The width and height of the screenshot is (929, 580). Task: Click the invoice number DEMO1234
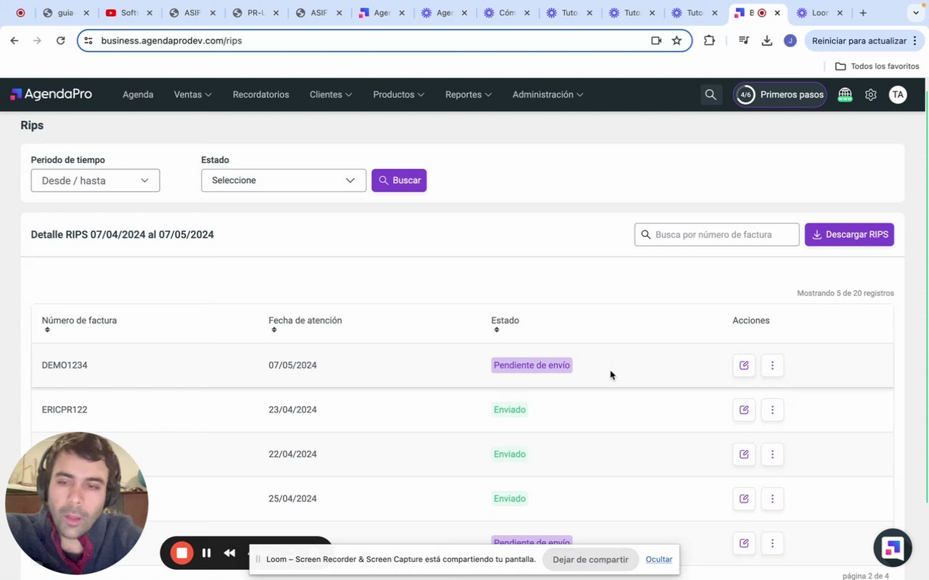click(x=65, y=365)
